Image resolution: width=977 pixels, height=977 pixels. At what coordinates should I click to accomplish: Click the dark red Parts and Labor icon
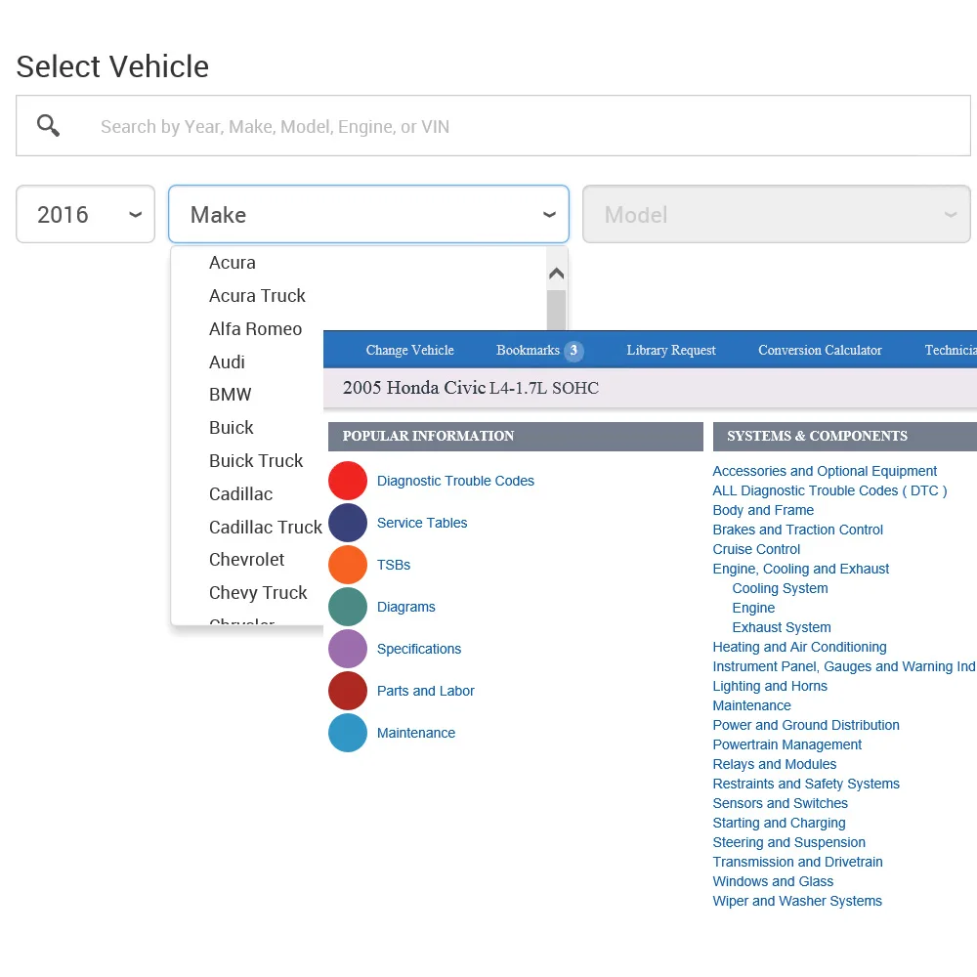point(348,691)
